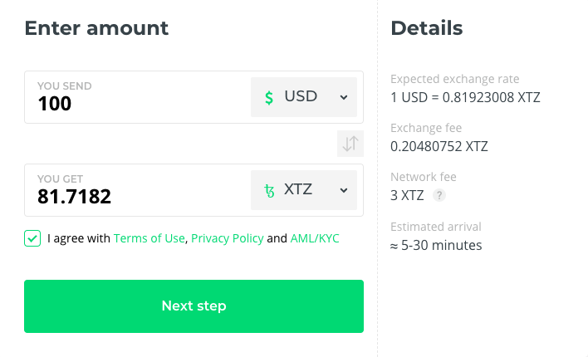Screen dimensions: 588x357
Task: Click the network fee help question mark
Action: pyautogui.click(x=439, y=196)
